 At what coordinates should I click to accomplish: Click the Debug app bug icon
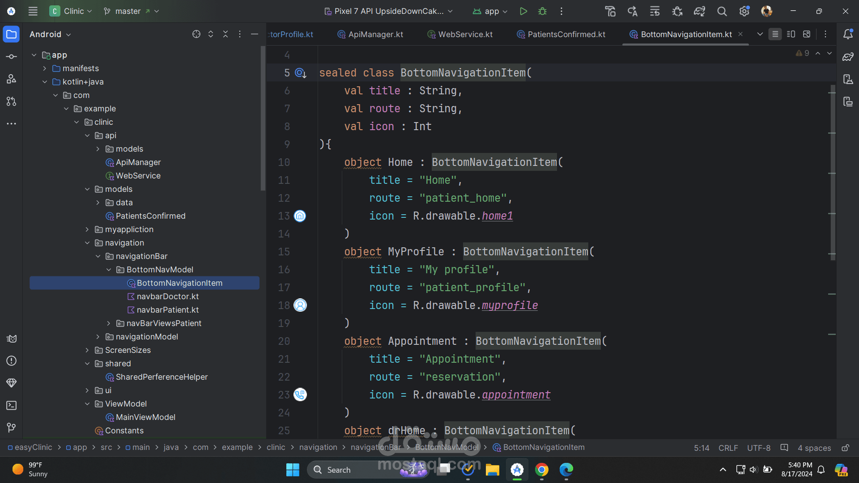click(x=542, y=11)
